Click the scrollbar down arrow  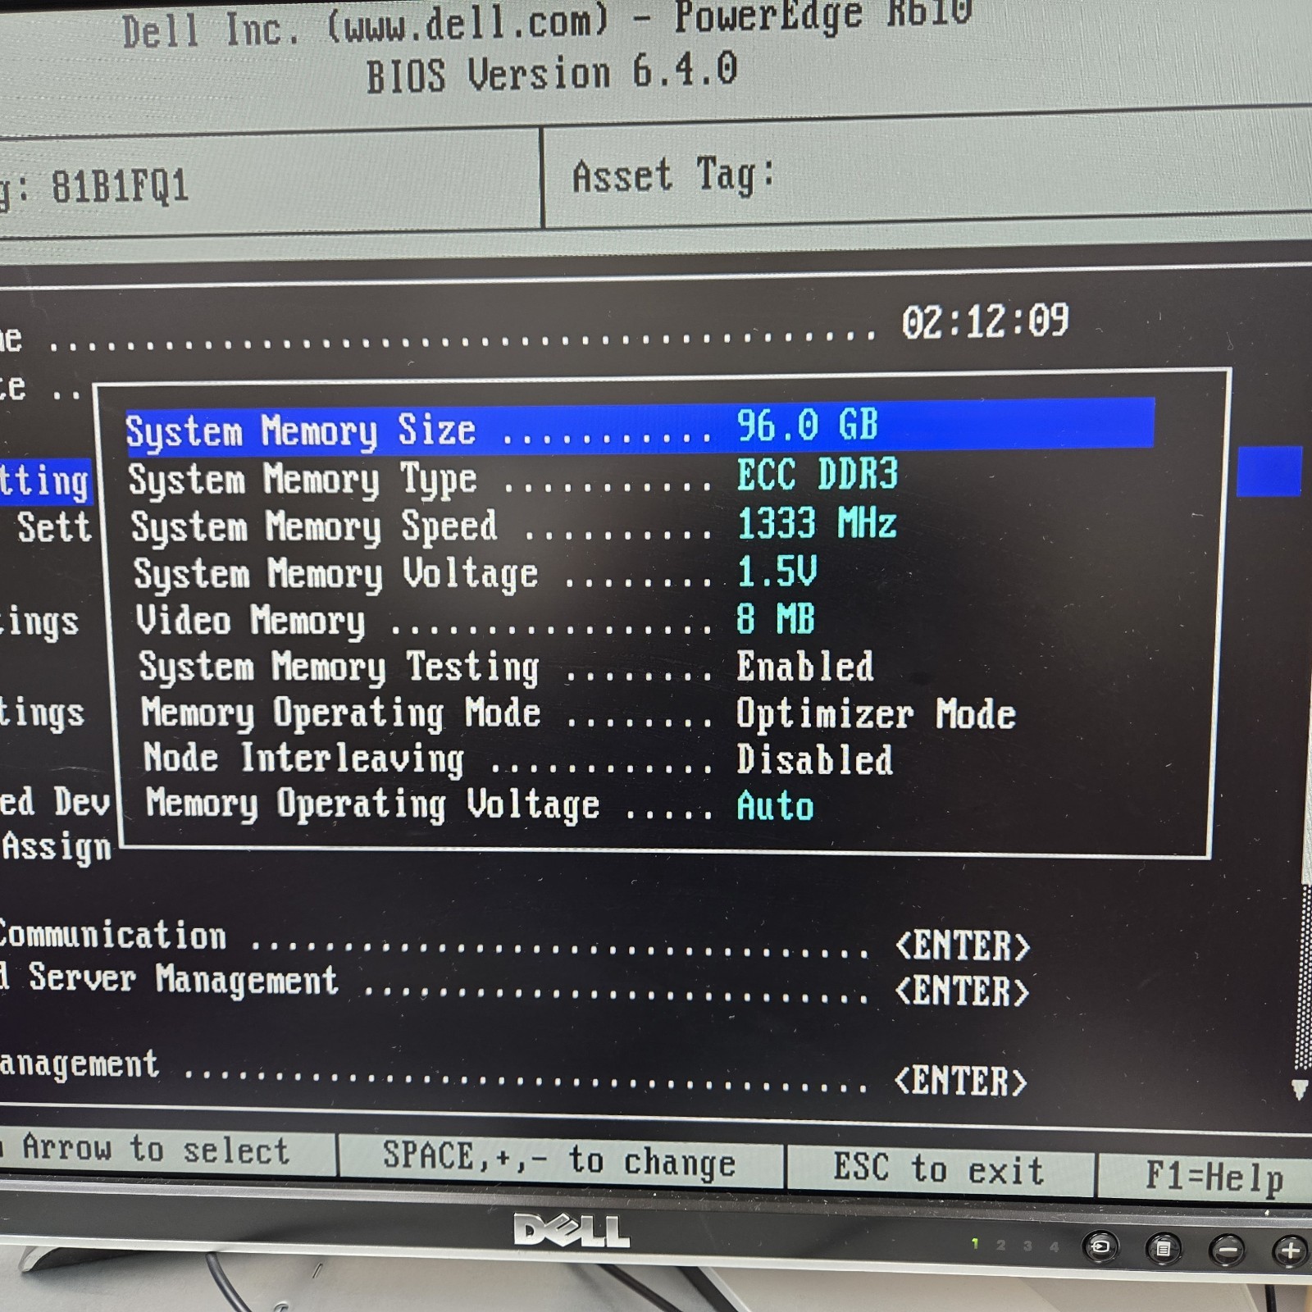tap(1300, 1090)
